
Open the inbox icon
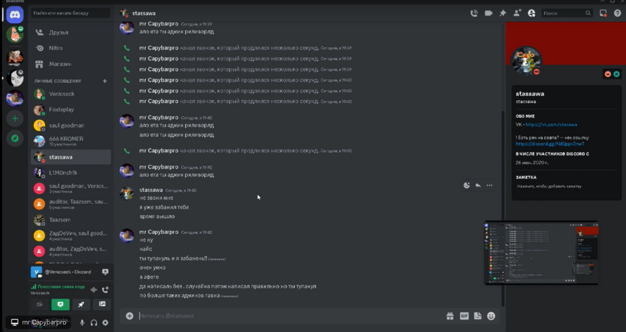pyautogui.click(x=603, y=13)
